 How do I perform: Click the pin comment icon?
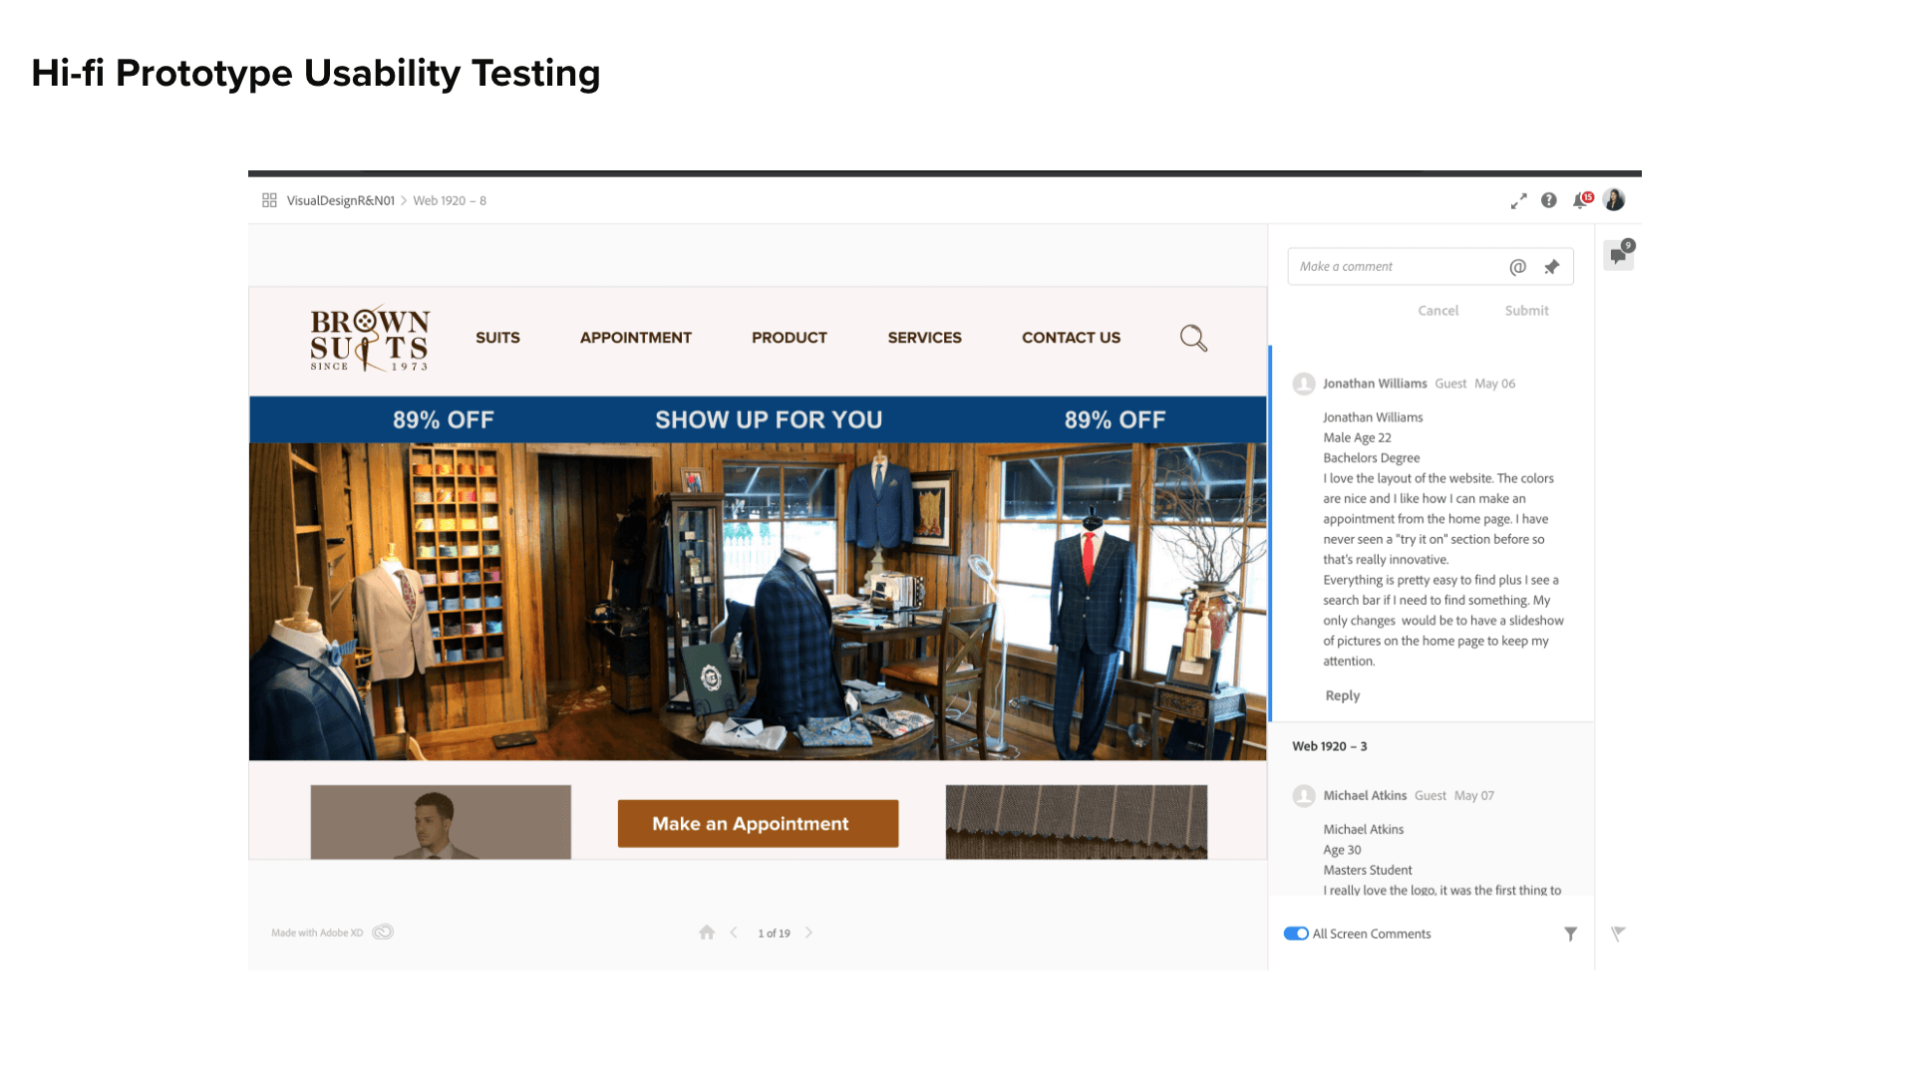pyautogui.click(x=1551, y=267)
